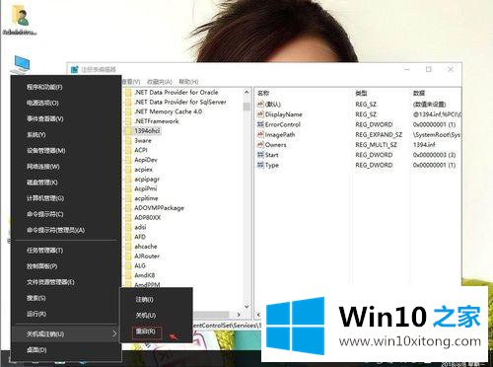Open the user folder icon on the desktop

pyautogui.click(x=20, y=15)
